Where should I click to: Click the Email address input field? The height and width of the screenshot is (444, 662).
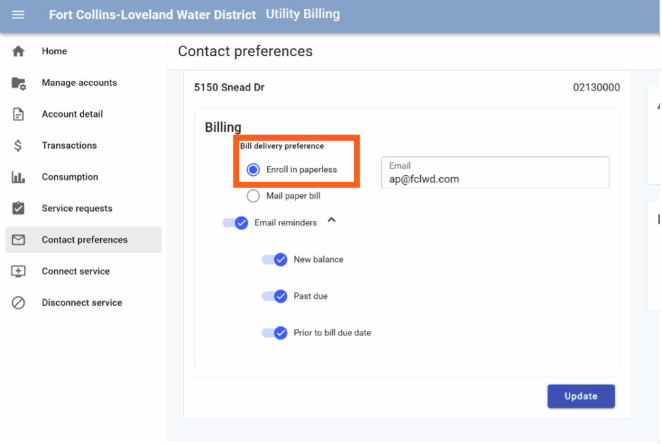[x=495, y=175]
